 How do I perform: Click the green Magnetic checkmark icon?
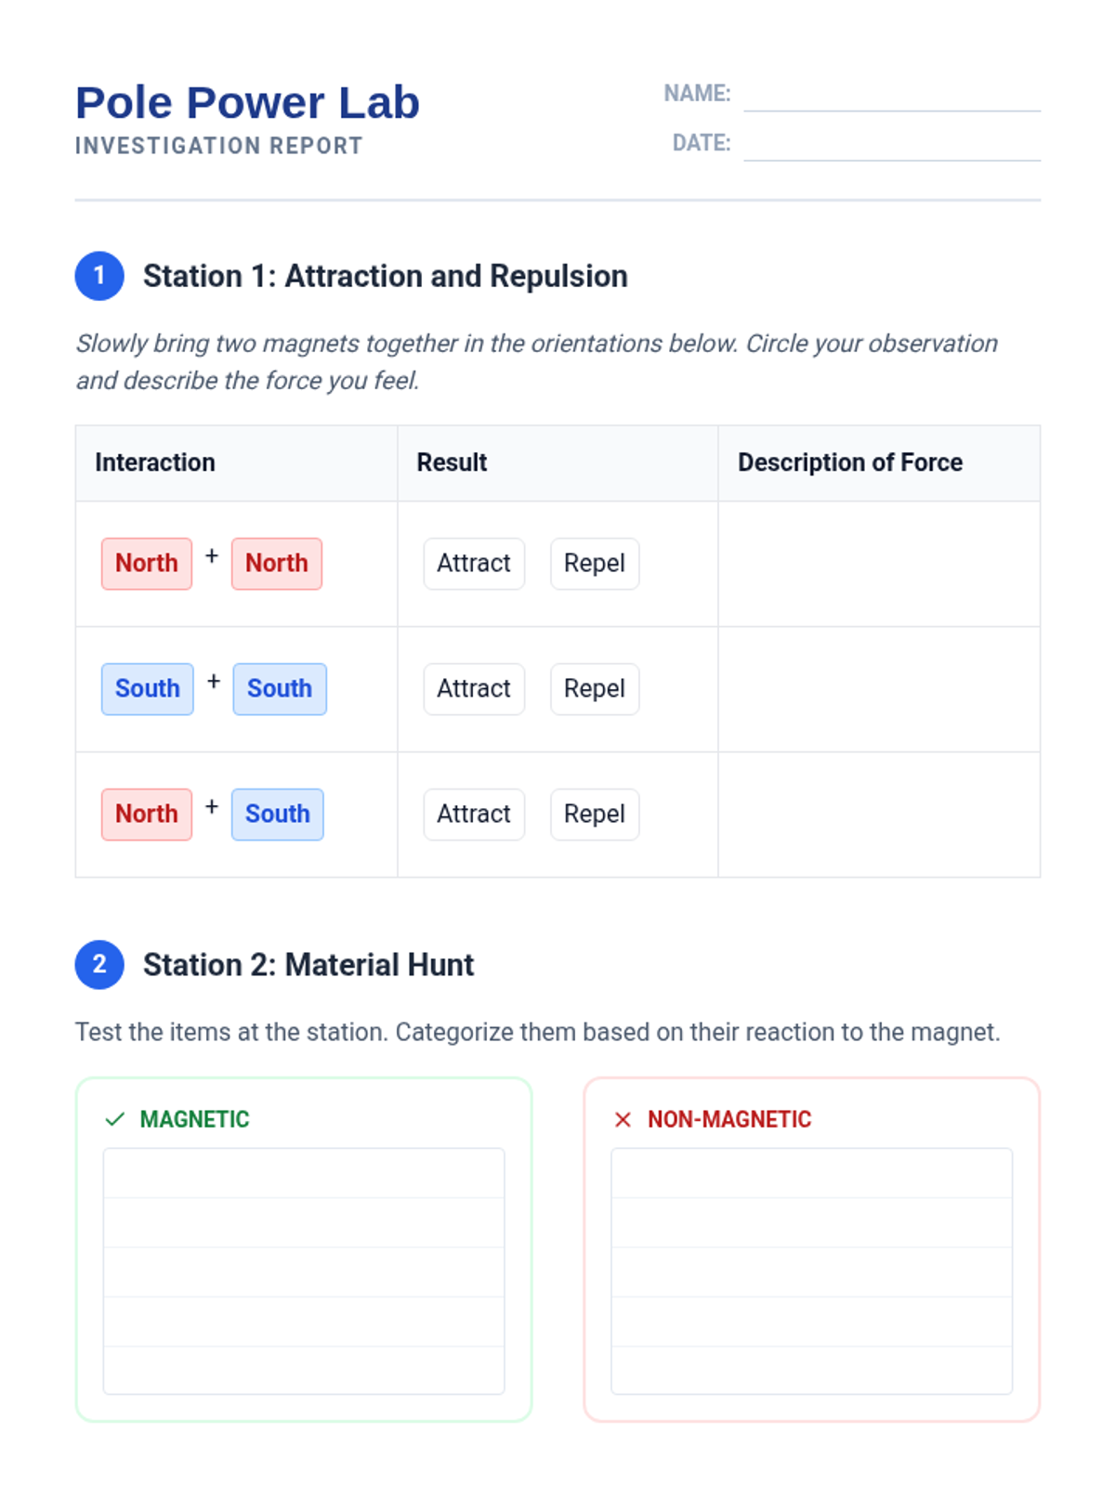115,1119
